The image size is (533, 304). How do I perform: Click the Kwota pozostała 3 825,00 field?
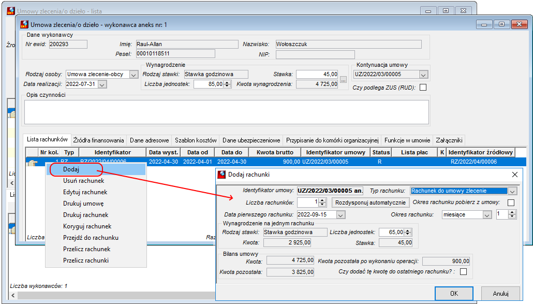pos(290,272)
